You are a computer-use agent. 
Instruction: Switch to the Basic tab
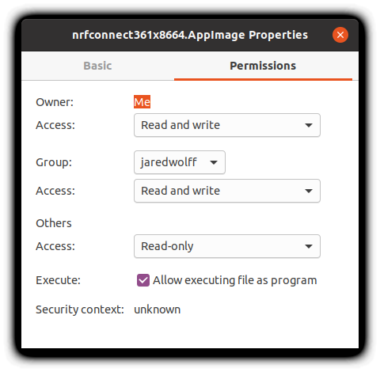(97, 66)
